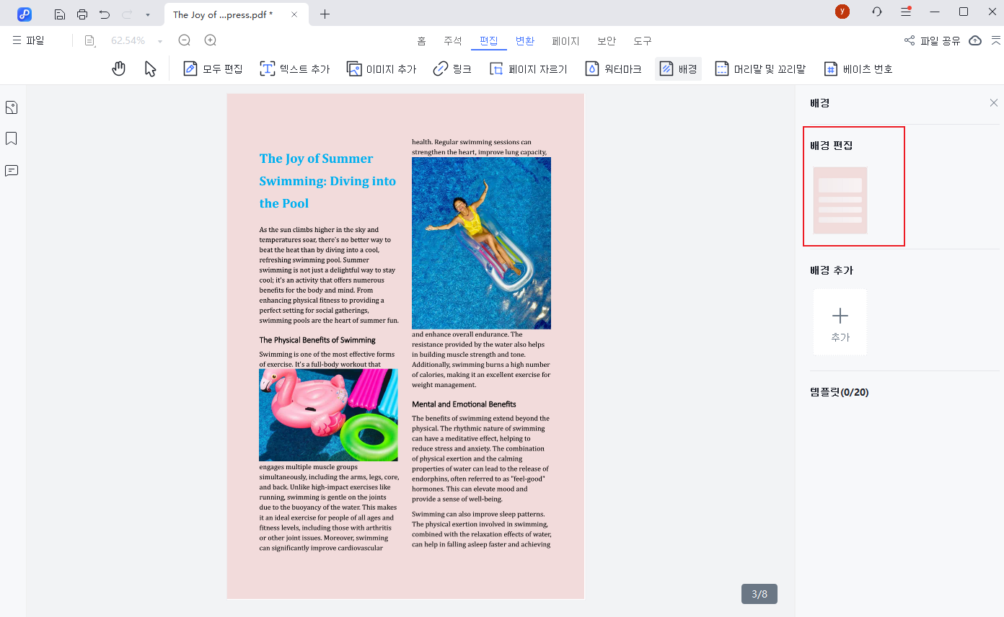Select the arrow pointer tool
1004x617 pixels.
[150, 68]
